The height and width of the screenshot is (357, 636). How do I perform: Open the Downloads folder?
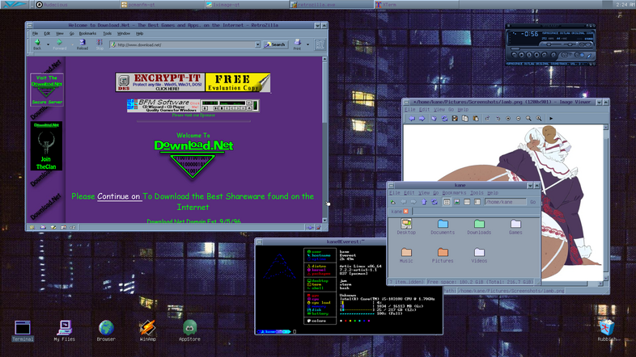[479, 227]
